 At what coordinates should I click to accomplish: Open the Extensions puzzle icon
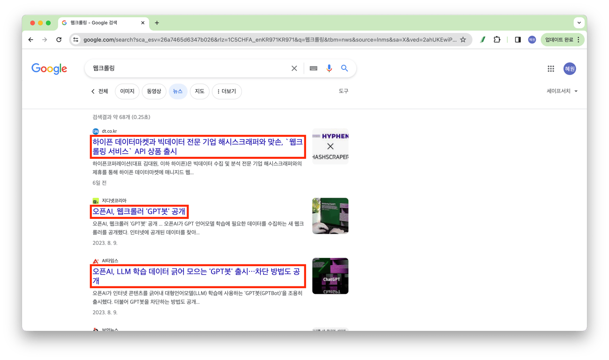(497, 40)
